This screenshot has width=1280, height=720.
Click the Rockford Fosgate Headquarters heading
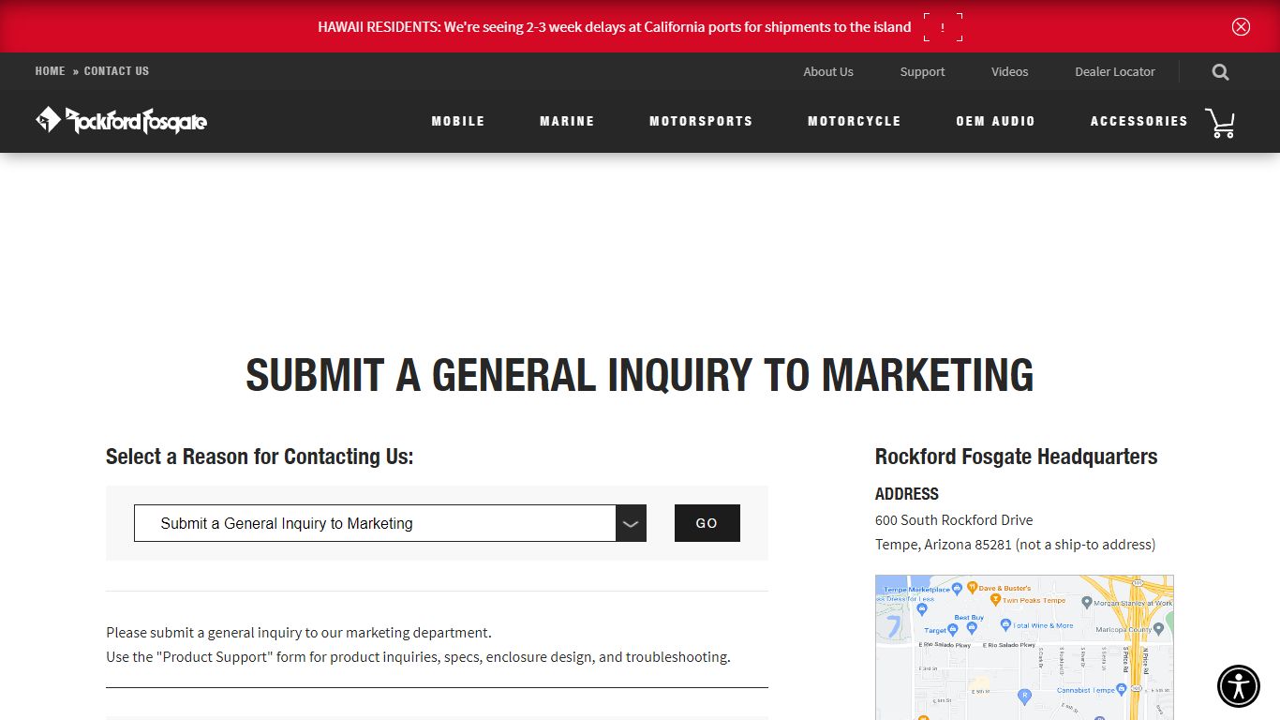[1017, 457]
